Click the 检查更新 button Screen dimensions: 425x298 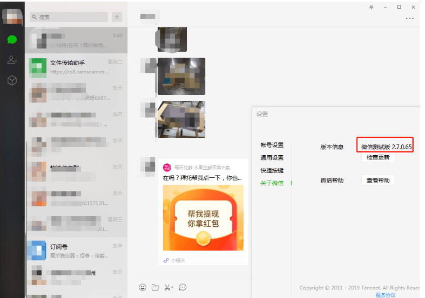[378, 157]
